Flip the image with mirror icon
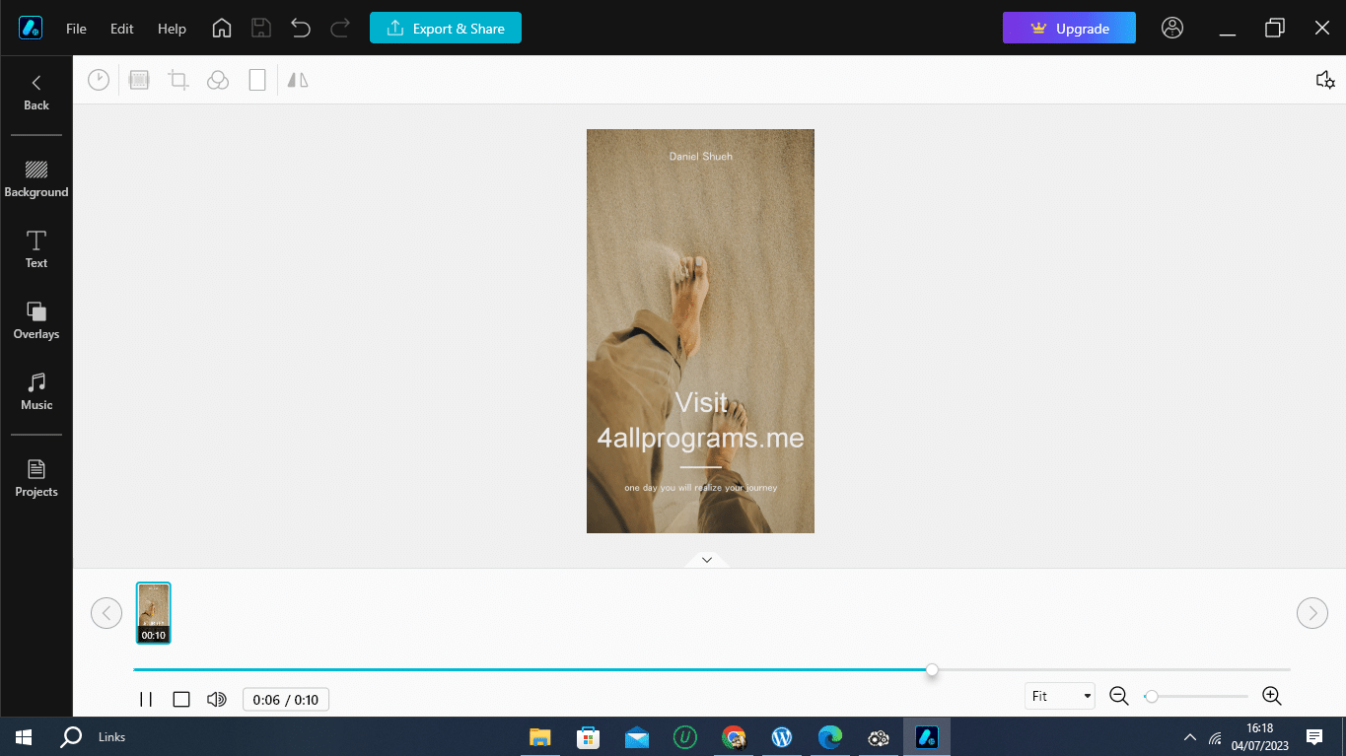This screenshot has height=756, width=1346. [x=298, y=80]
